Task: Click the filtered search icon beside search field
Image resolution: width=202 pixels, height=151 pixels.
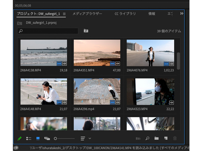Action: click(x=86, y=31)
